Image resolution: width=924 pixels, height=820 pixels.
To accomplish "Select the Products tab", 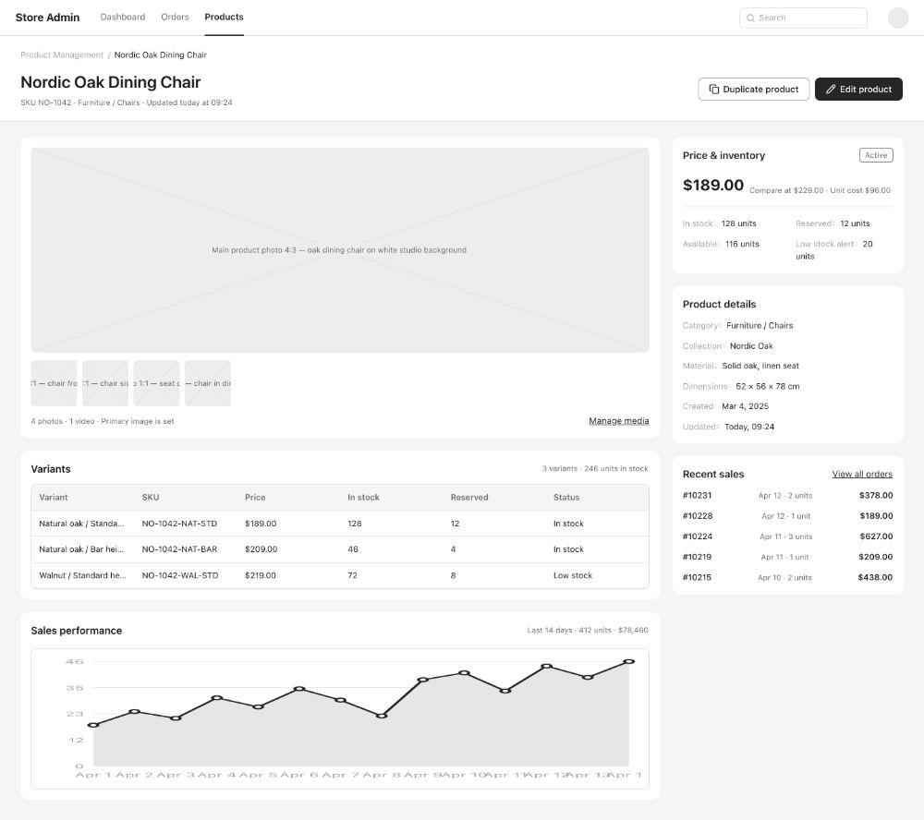I will 224,17.
